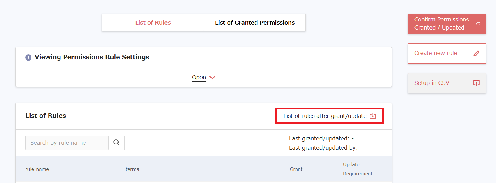Click the download icon beside rules after grant/update
Viewport: 496px width, 183px height.
point(373,116)
